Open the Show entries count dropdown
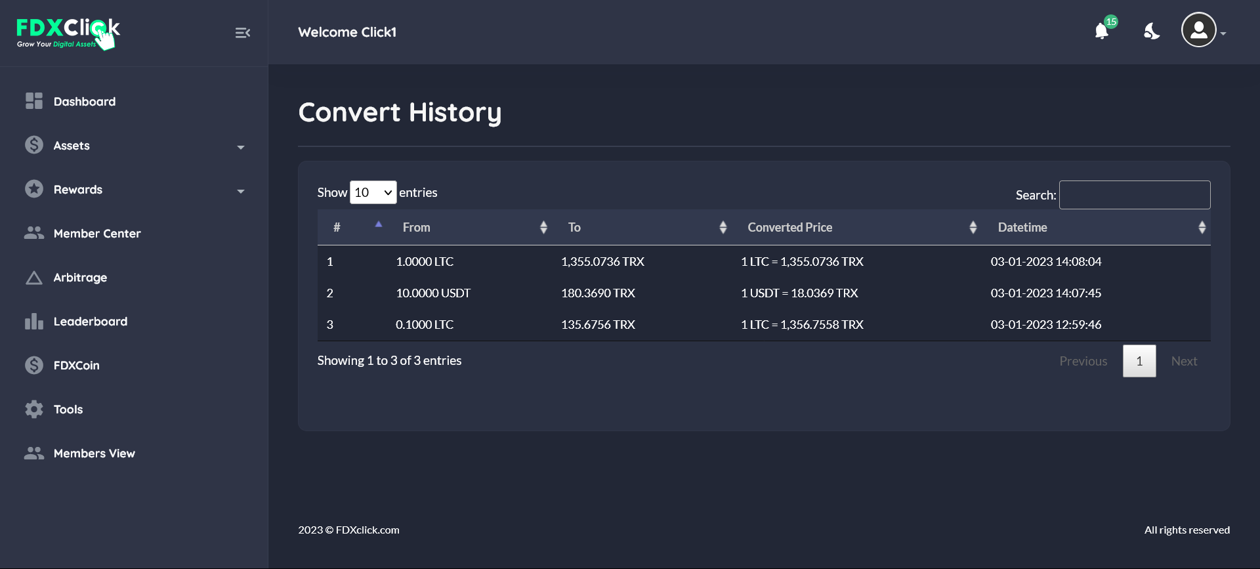Screen dimensions: 1260x569 tap(373, 192)
